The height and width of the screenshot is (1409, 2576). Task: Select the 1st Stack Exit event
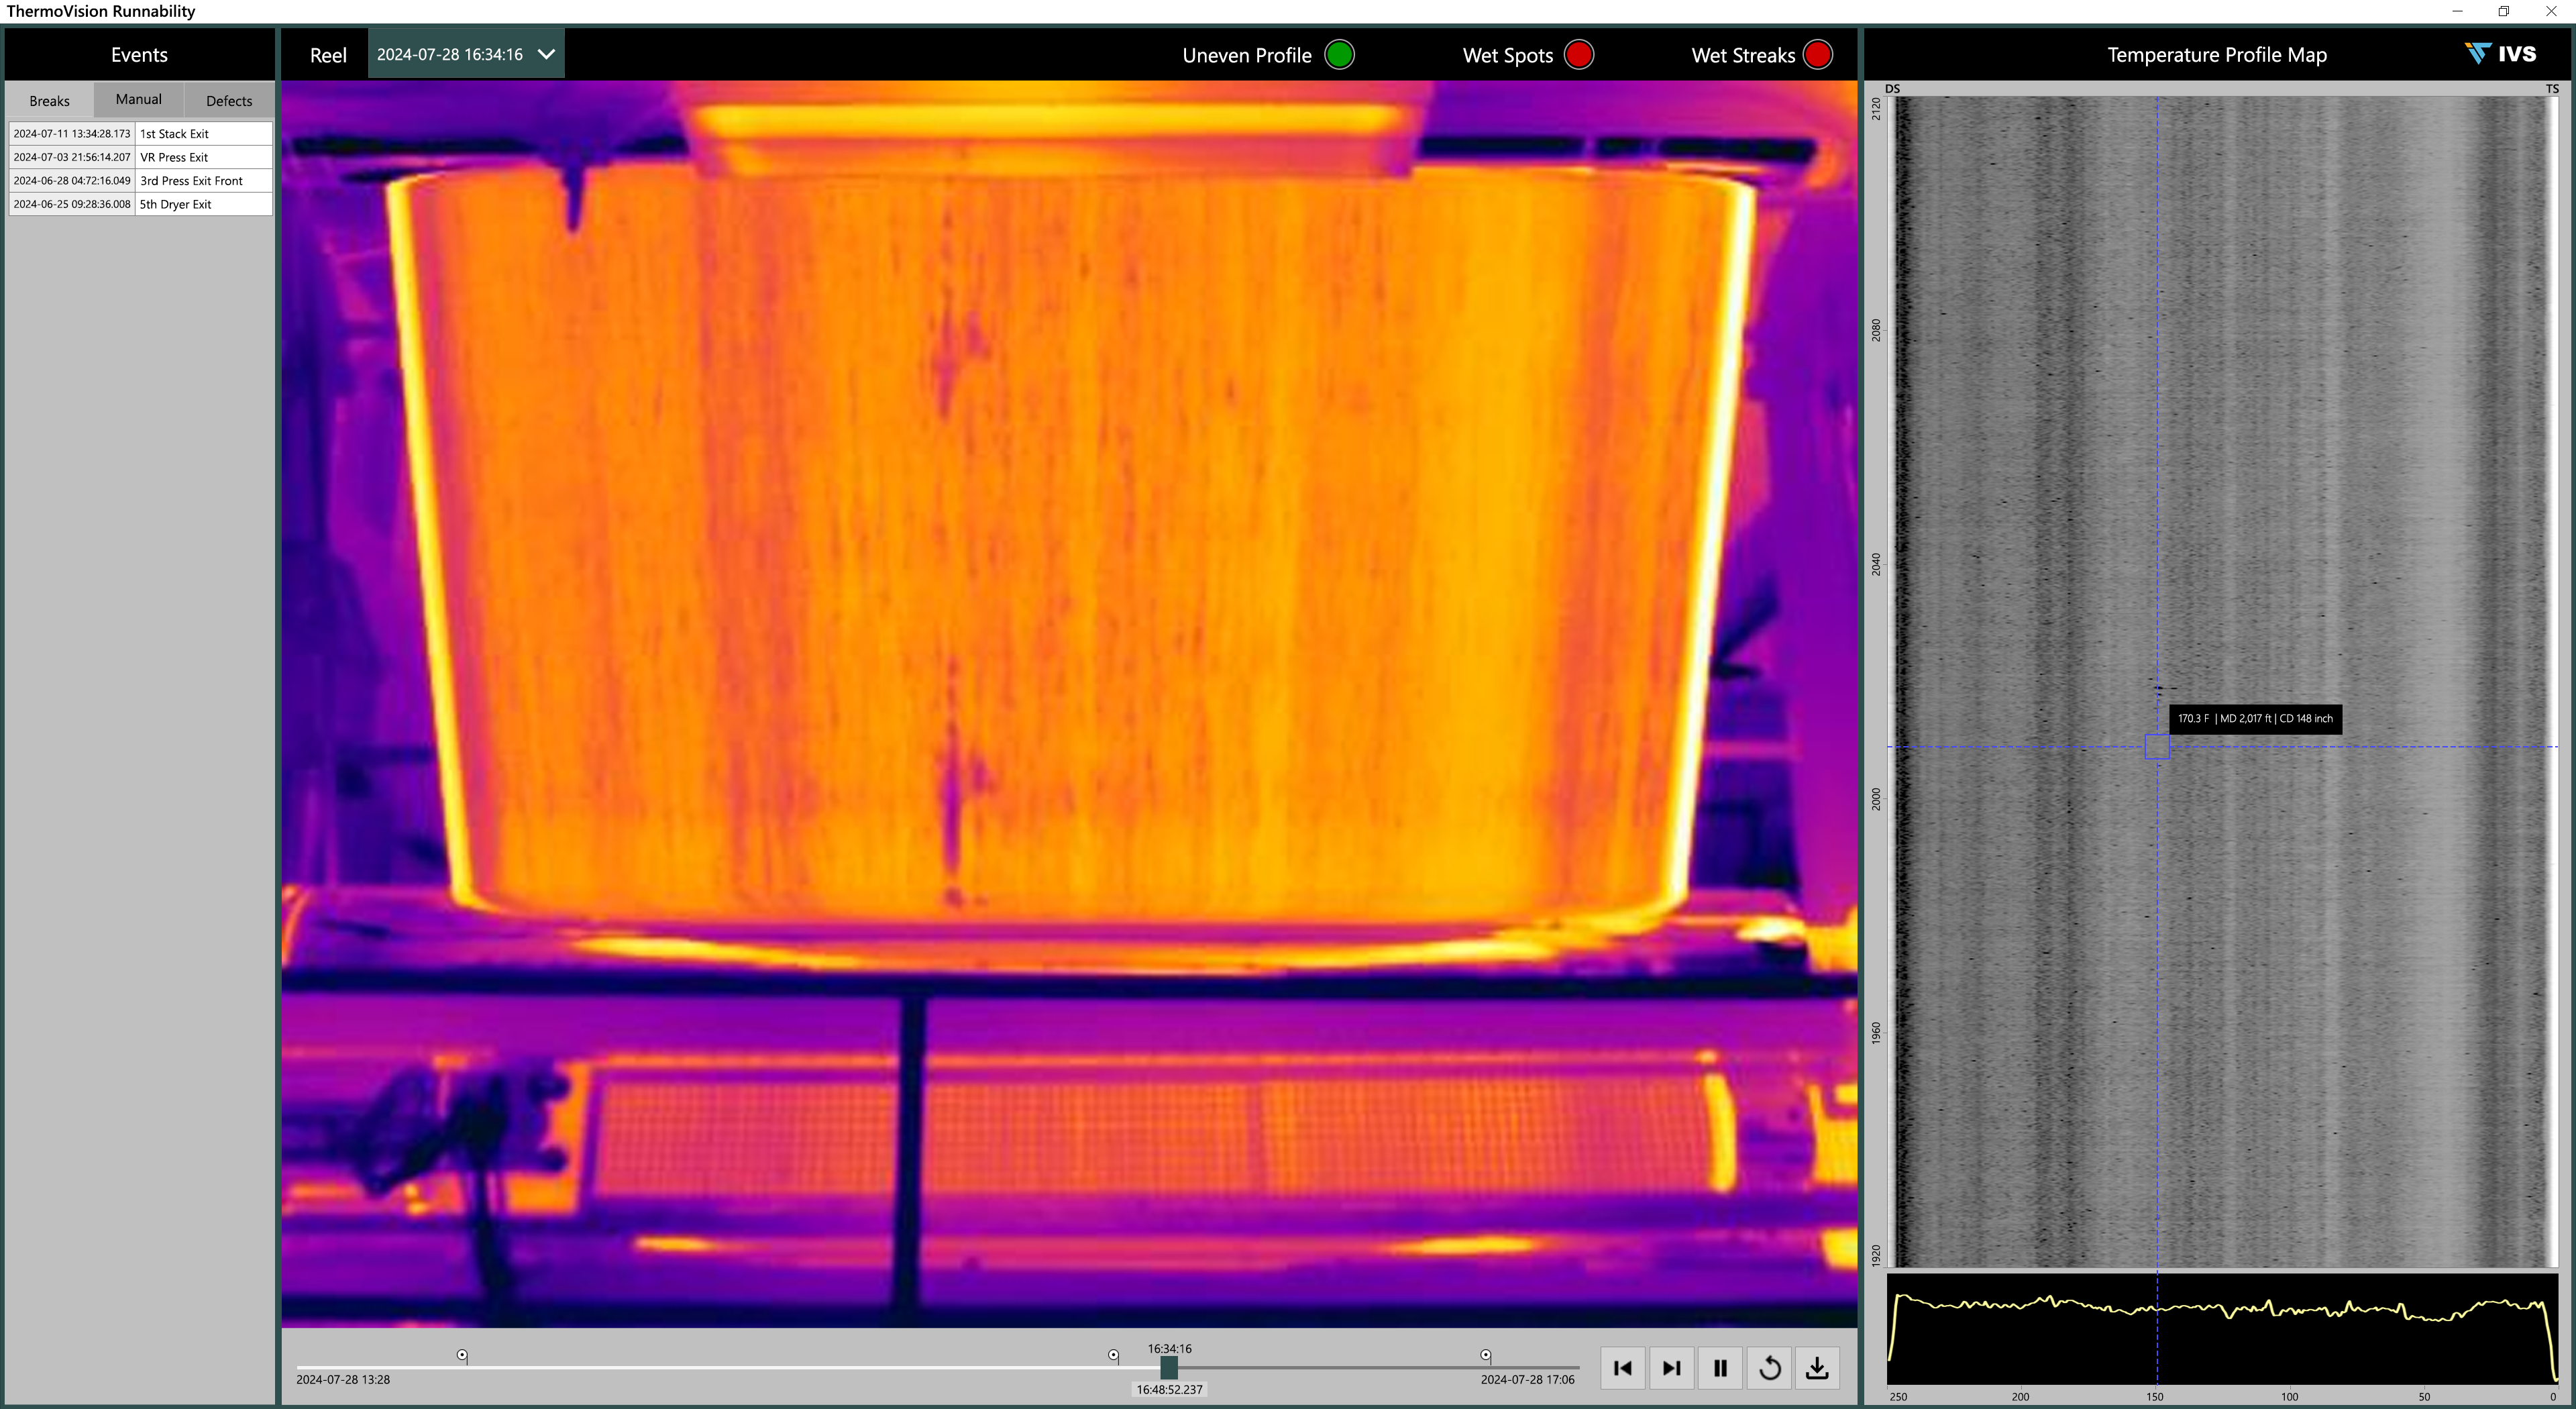click(140, 133)
